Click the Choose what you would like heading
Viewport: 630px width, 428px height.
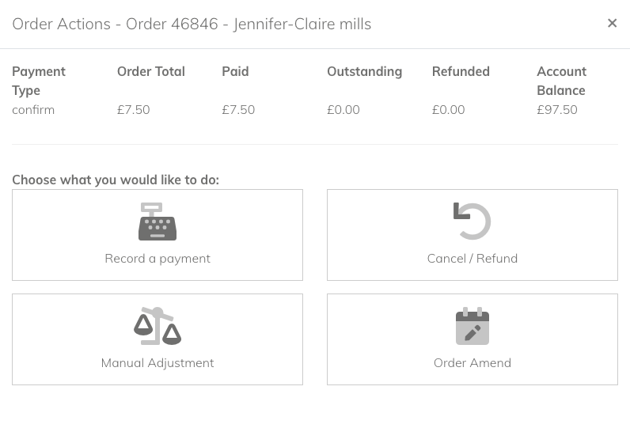coord(116,180)
